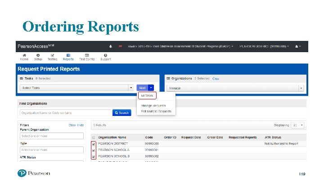Hide the filters panel
The height and width of the screenshot is (182, 324).
point(81,125)
